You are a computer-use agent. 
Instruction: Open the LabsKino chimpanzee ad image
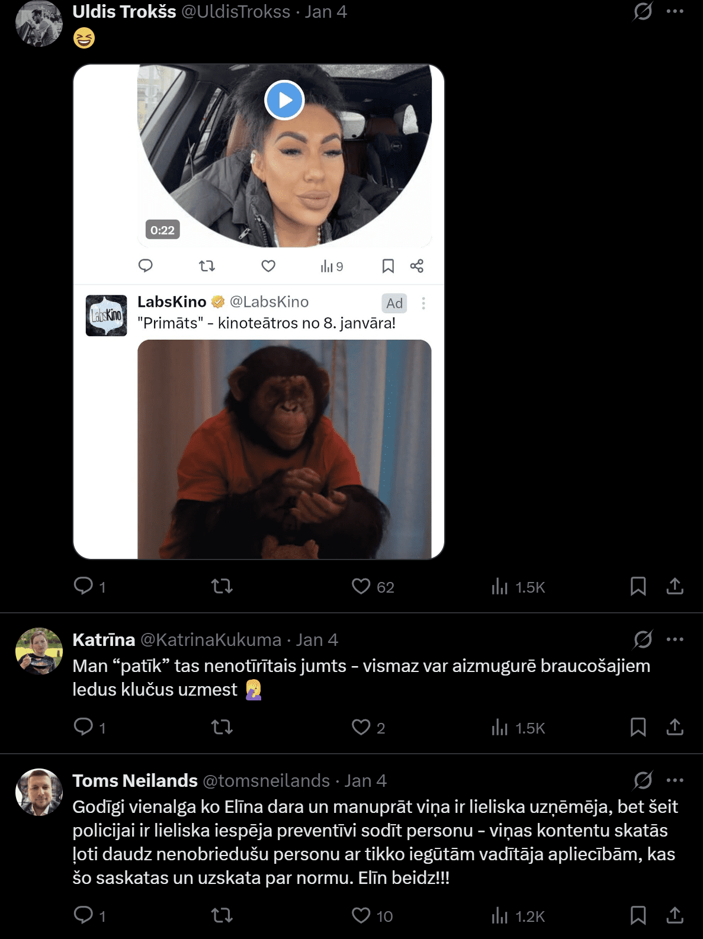click(284, 449)
